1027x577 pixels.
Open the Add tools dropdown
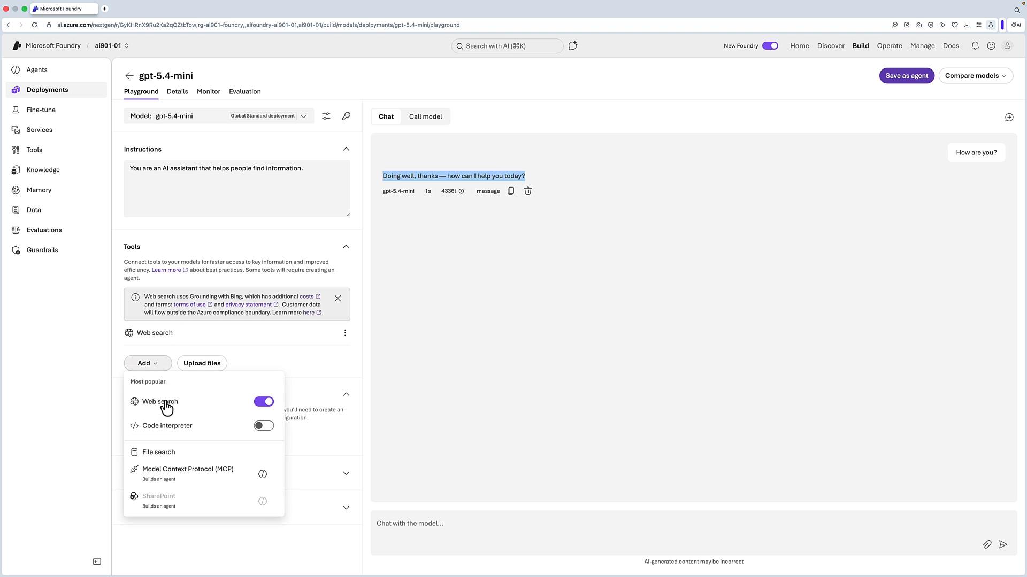point(148,363)
